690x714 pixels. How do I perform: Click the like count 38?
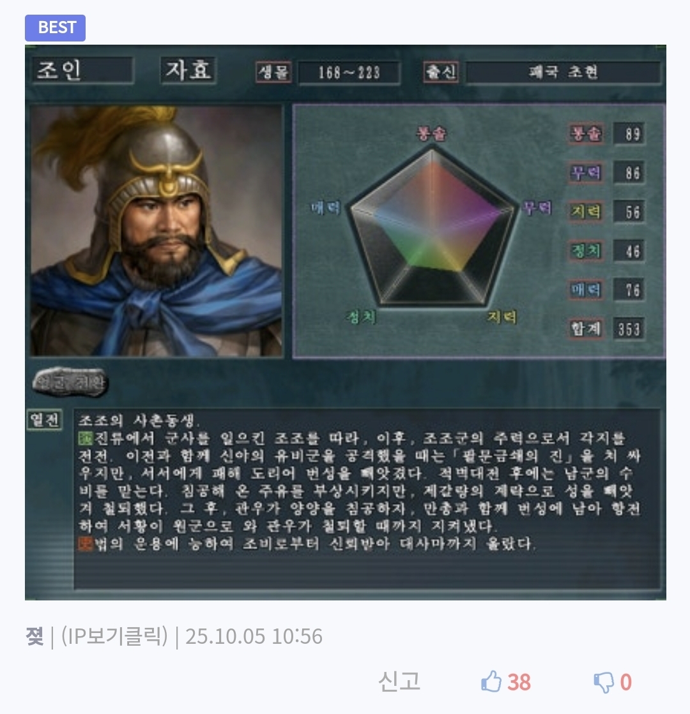click(519, 683)
